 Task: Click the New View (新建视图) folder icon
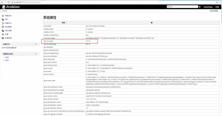pos(3,38)
